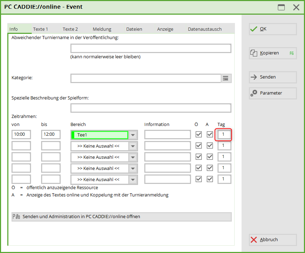Select the Dateien tab
Screen dimensions: 305x253
[x=134, y=29]
